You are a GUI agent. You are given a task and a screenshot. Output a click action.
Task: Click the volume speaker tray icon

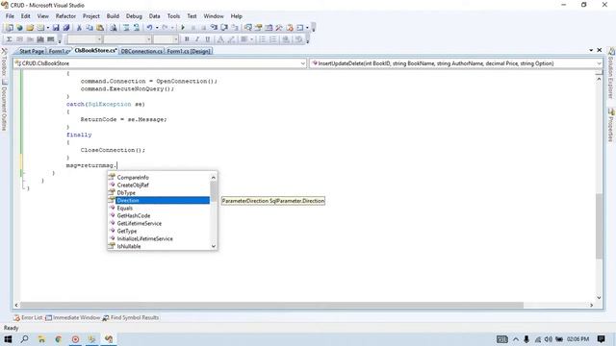tap(548, 339)
